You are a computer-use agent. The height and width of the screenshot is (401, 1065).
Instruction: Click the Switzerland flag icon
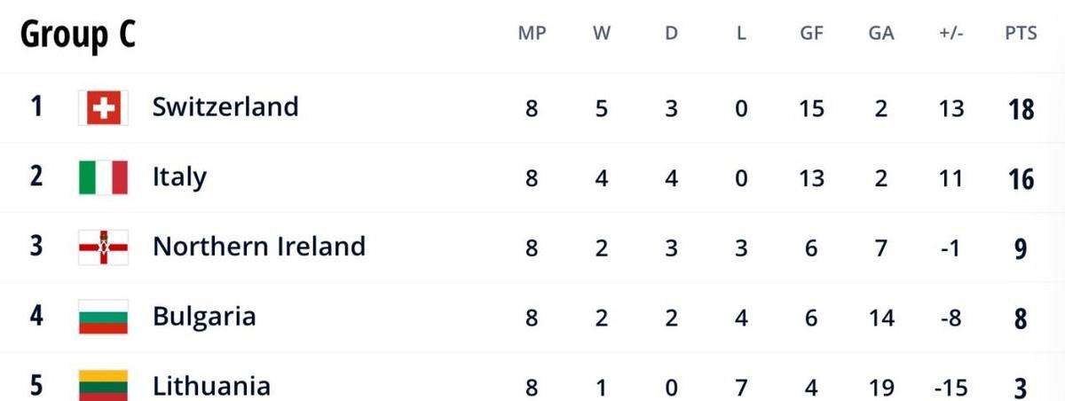[103, 108]
